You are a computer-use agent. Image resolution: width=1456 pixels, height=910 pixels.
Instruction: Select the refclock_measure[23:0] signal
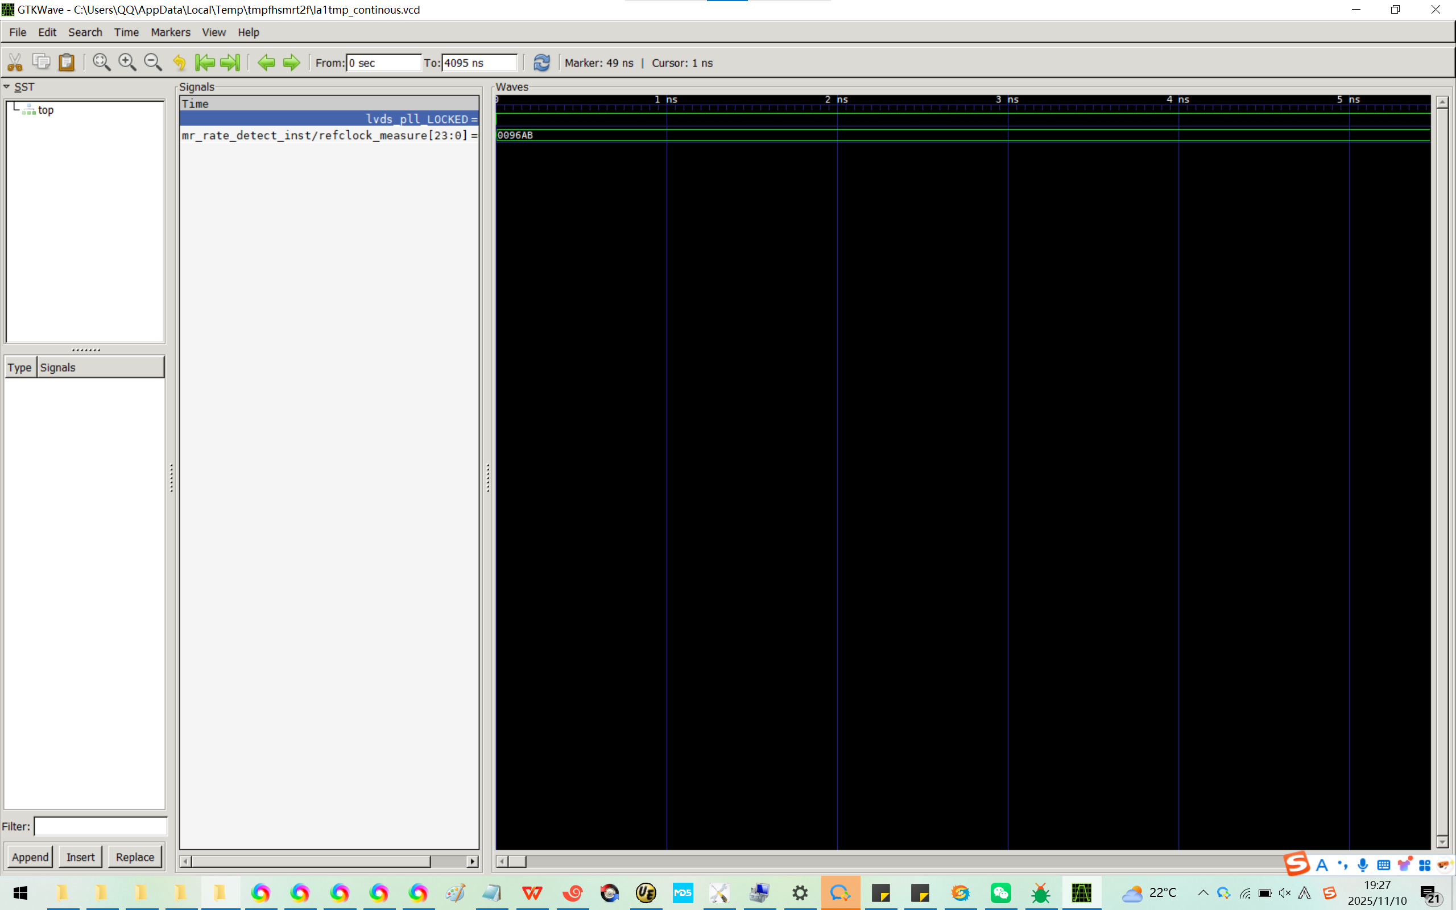(x=325, y=135)
